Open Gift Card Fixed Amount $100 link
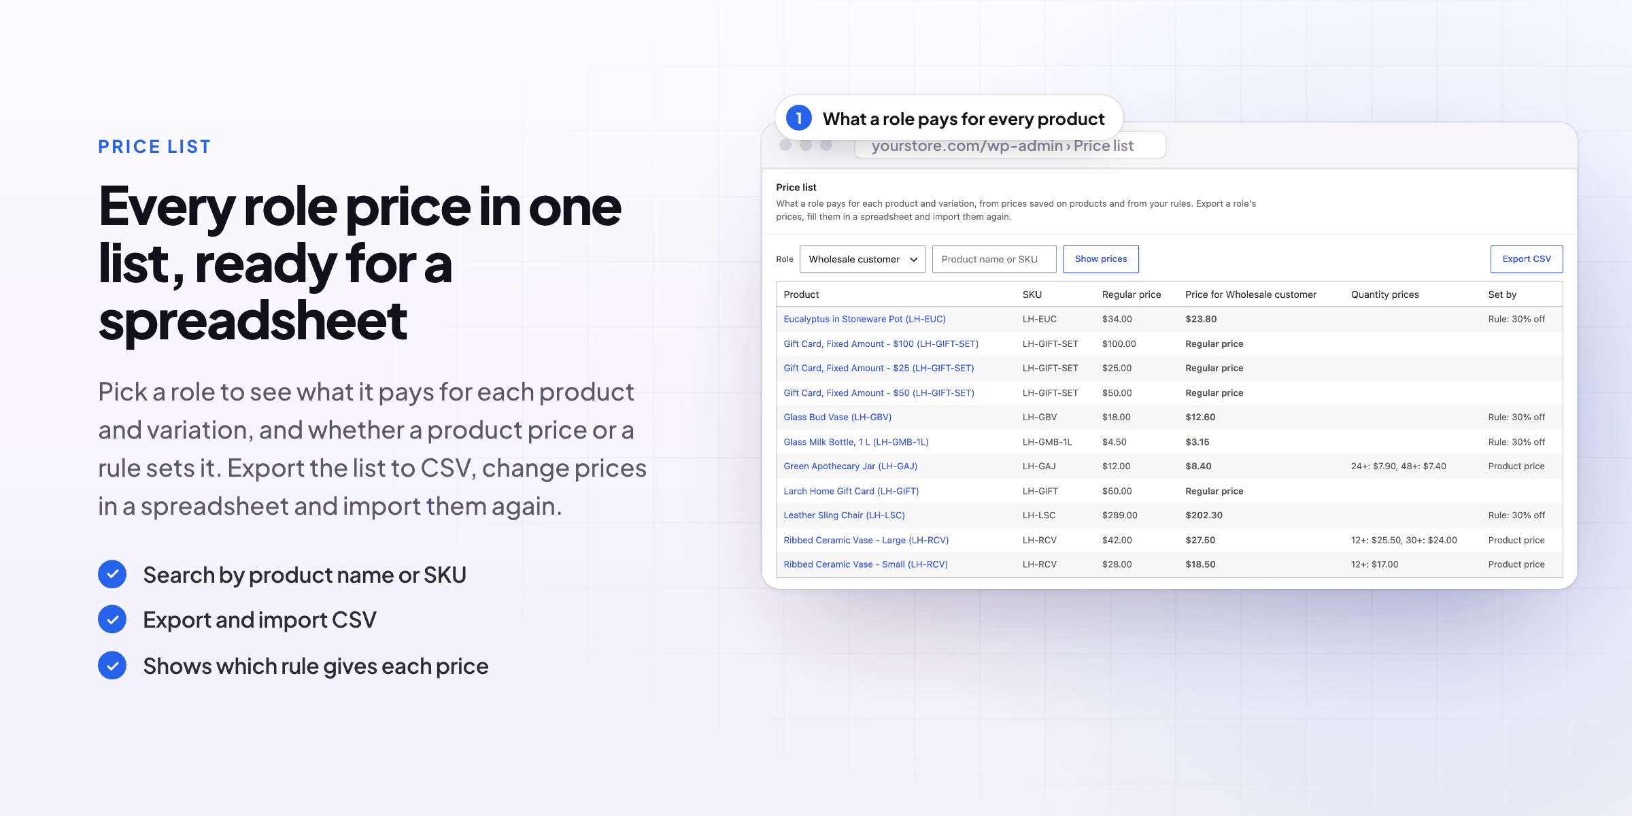1632x816 pixels. pyautogui.click(x=881, y=344)
